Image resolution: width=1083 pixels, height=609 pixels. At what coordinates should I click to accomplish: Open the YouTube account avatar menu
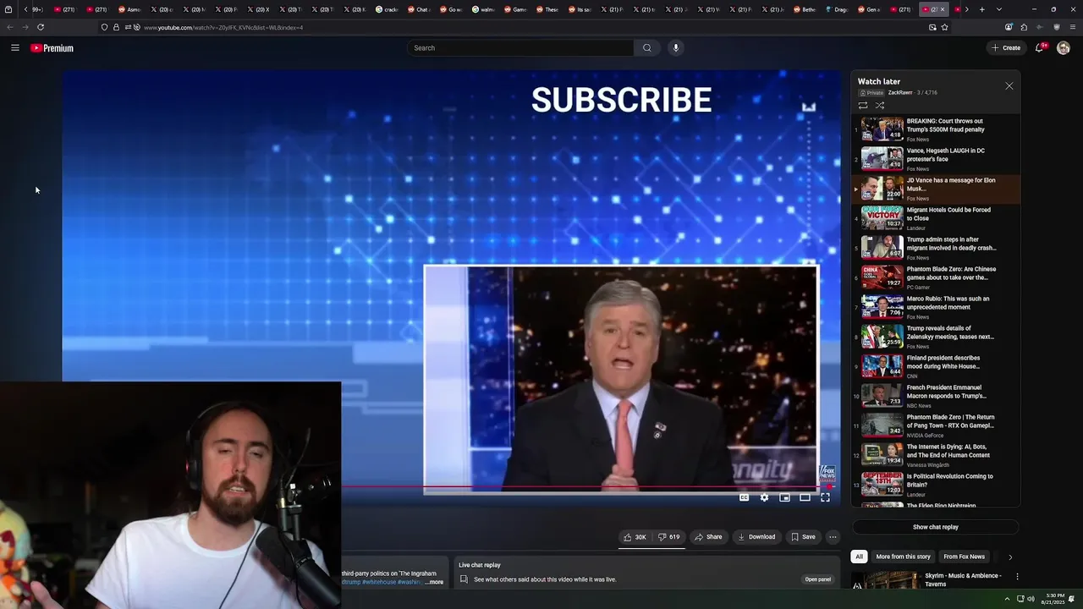pyautogui.click(x=1064, y=48)
